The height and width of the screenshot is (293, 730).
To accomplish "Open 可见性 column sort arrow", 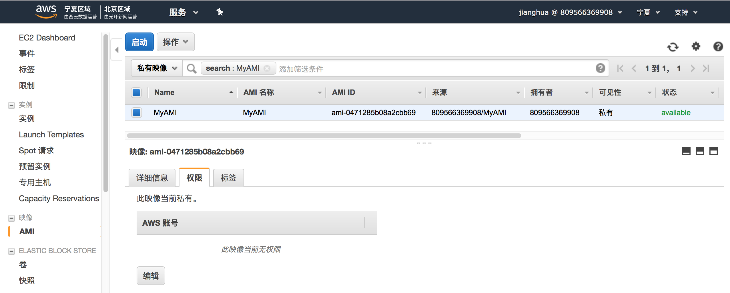I will (x=649, y=93).
